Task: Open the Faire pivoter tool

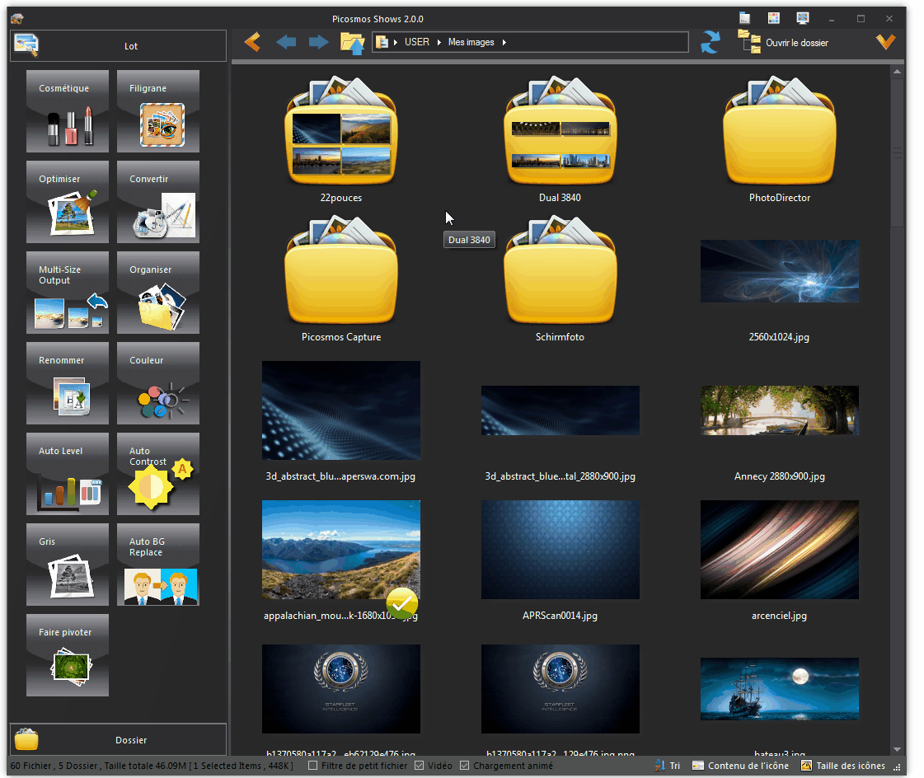Action: tap(68, 656)
